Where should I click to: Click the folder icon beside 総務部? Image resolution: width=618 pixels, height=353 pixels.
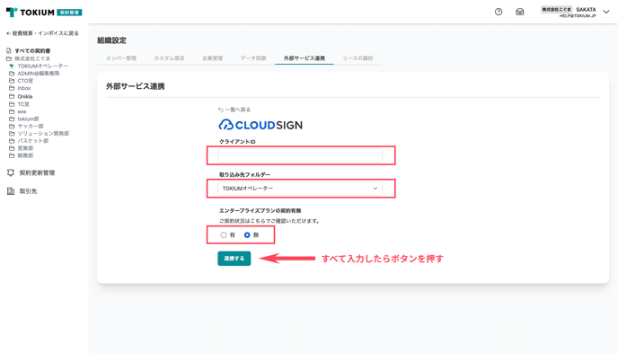[x=12, y=155]
